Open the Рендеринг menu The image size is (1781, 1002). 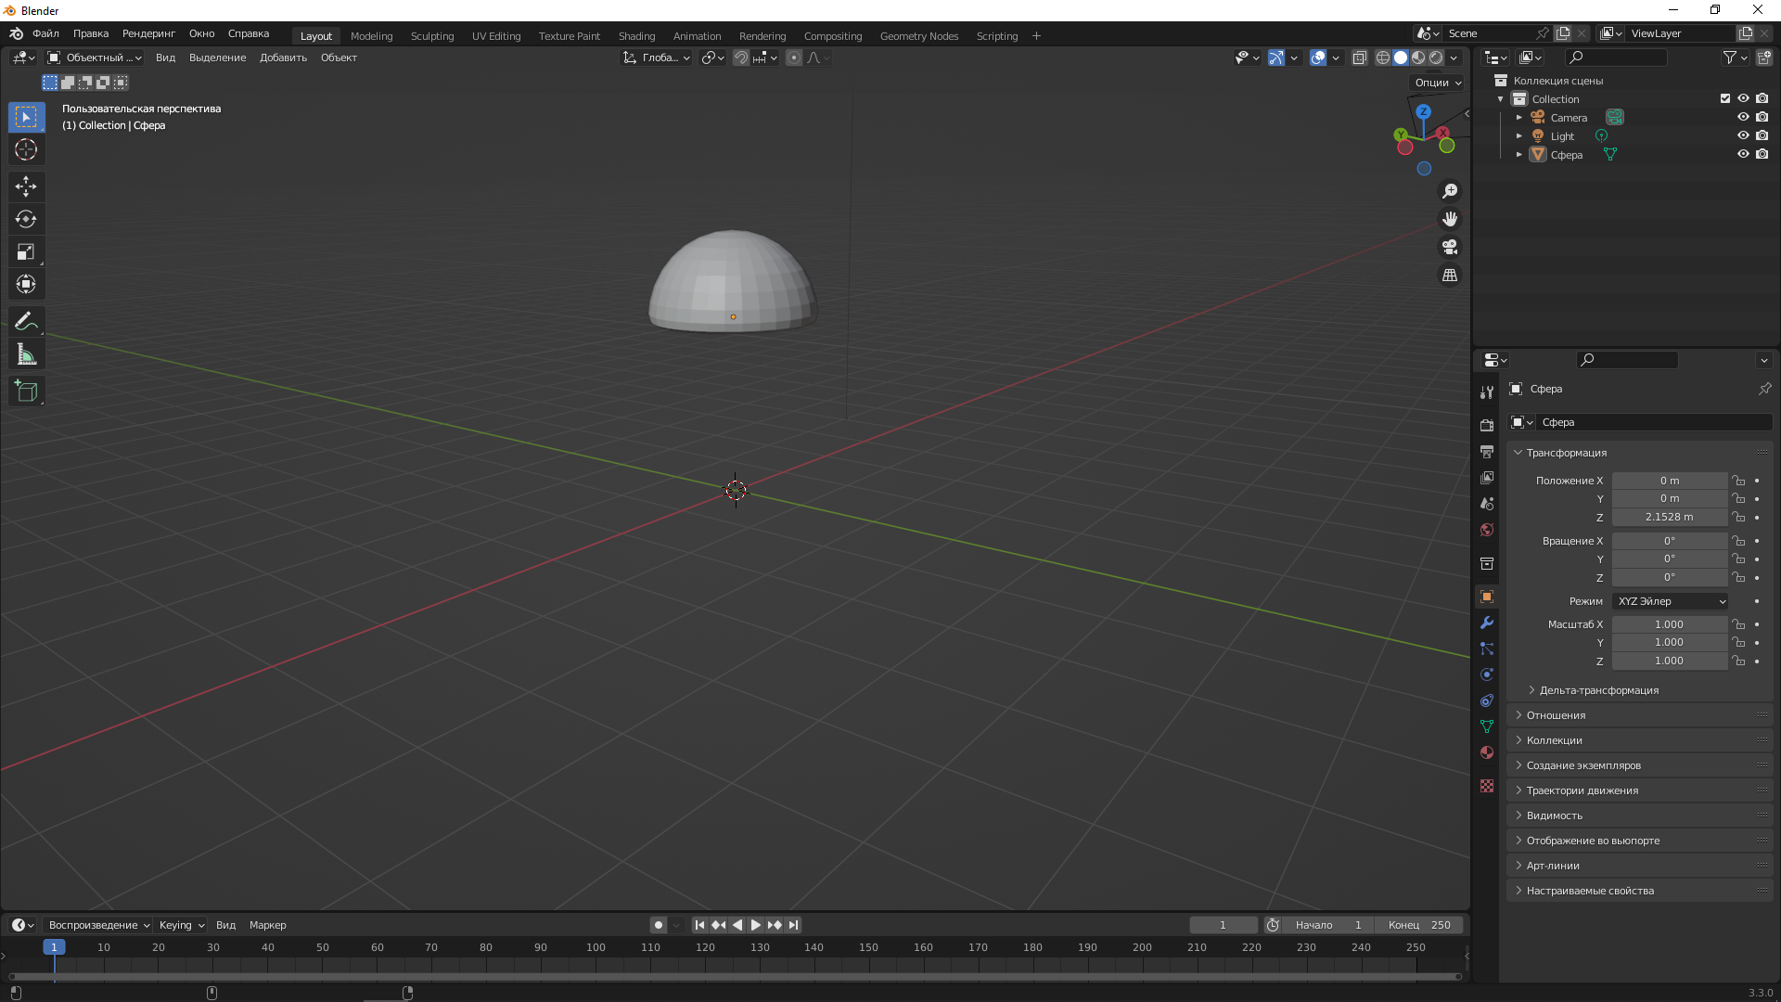148,33
